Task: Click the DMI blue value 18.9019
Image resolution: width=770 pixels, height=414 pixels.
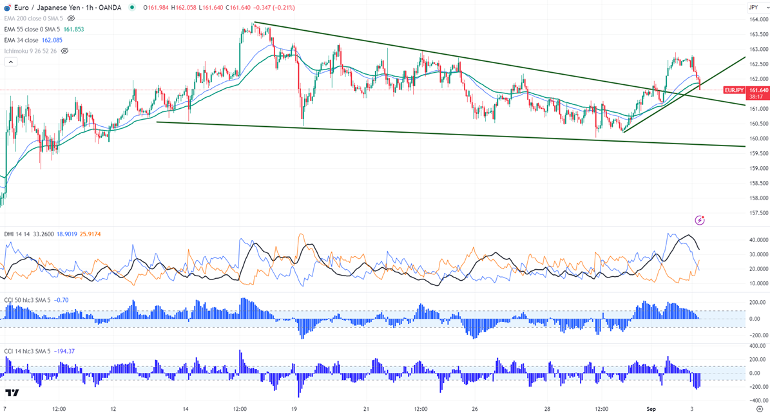Action: 66,234
